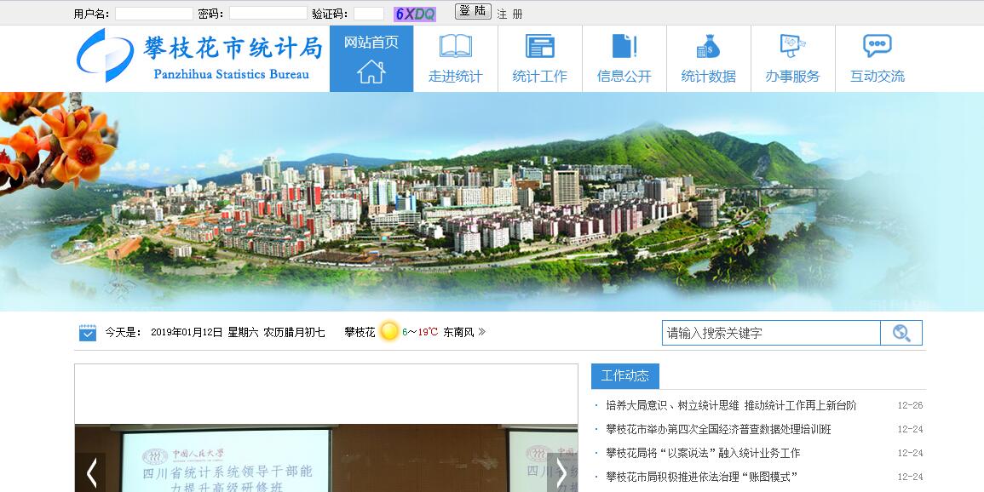This screenshot has width=984, height=492.
Task: Click the search keyword input box
Action: point(771,333)
